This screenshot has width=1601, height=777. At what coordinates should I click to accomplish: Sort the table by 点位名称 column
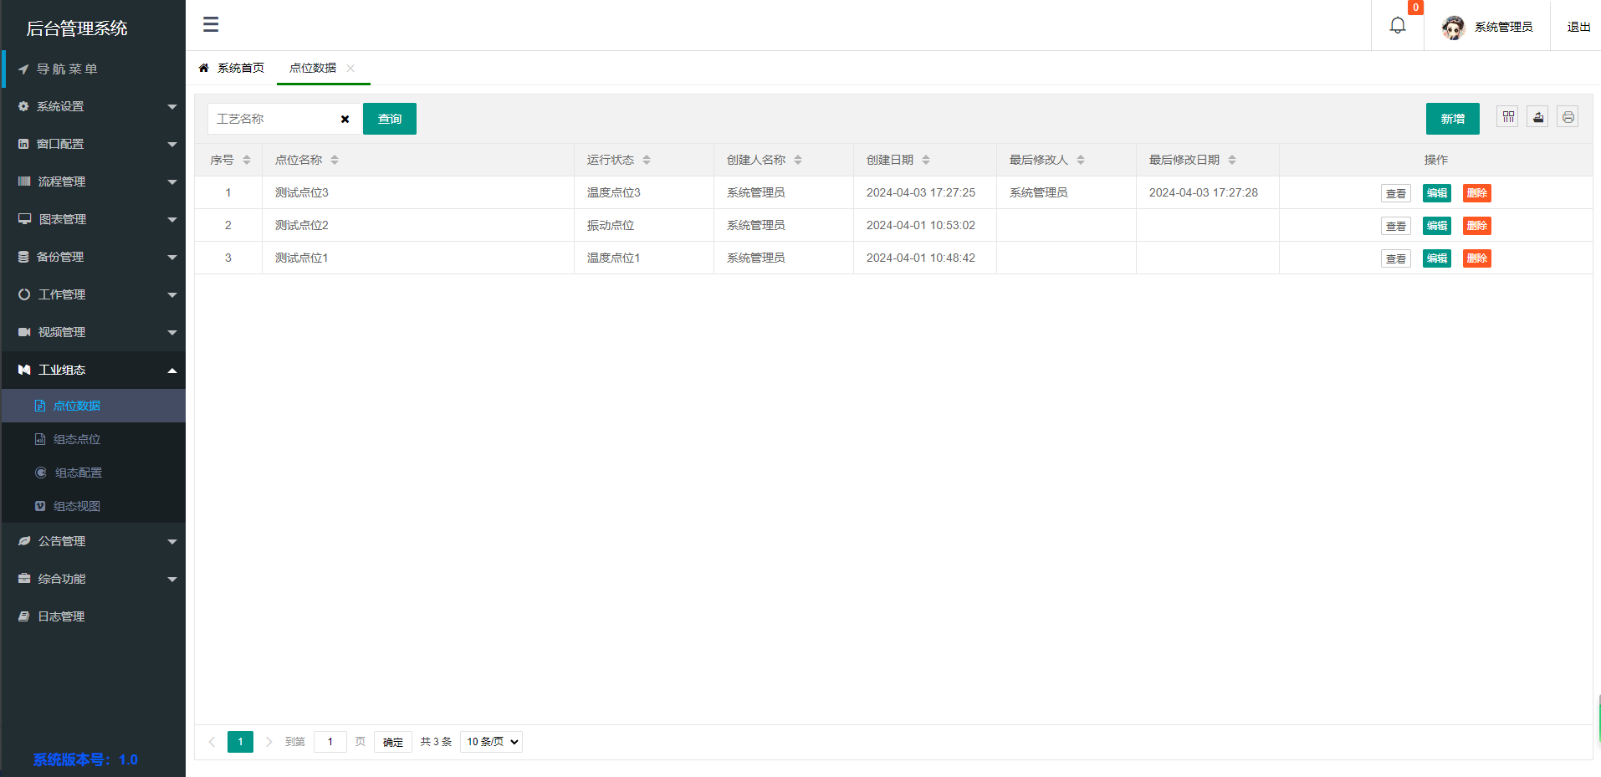[x=333, y=159]
